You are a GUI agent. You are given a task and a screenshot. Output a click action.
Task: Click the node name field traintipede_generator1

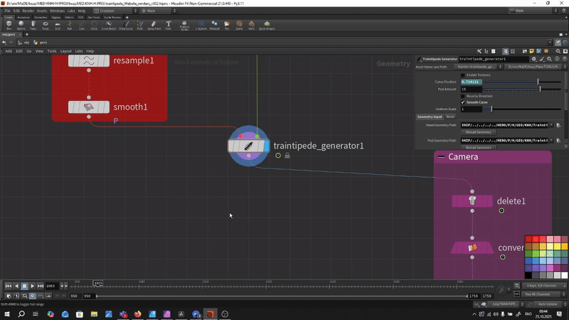[x=494, y=59]
